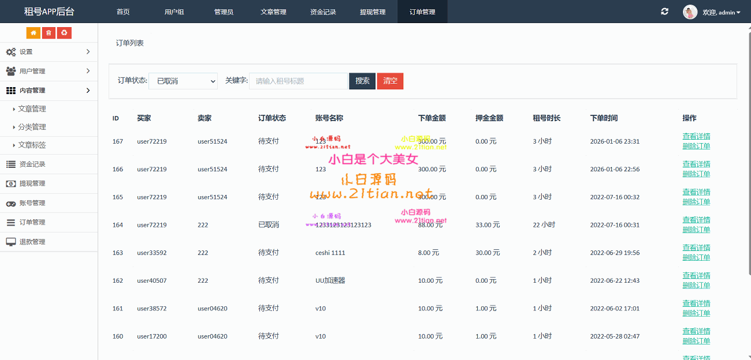The width and height of the screenshot is (751, 360).
Task: Click buyer name user40507
Action: (152, 280)
